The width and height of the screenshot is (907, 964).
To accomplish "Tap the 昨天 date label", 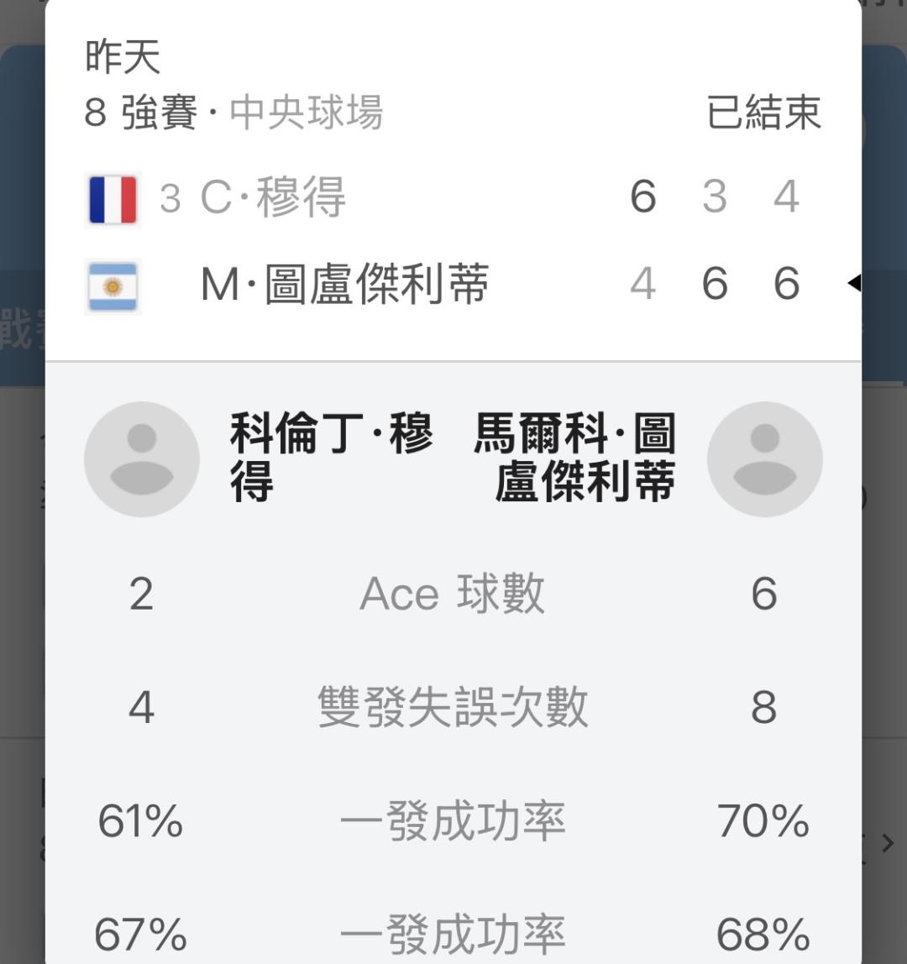I will point(123,57).
